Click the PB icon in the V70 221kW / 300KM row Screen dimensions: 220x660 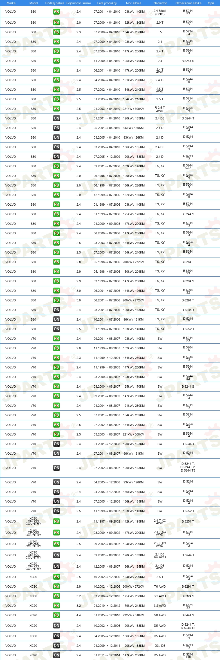pos(57,434)
